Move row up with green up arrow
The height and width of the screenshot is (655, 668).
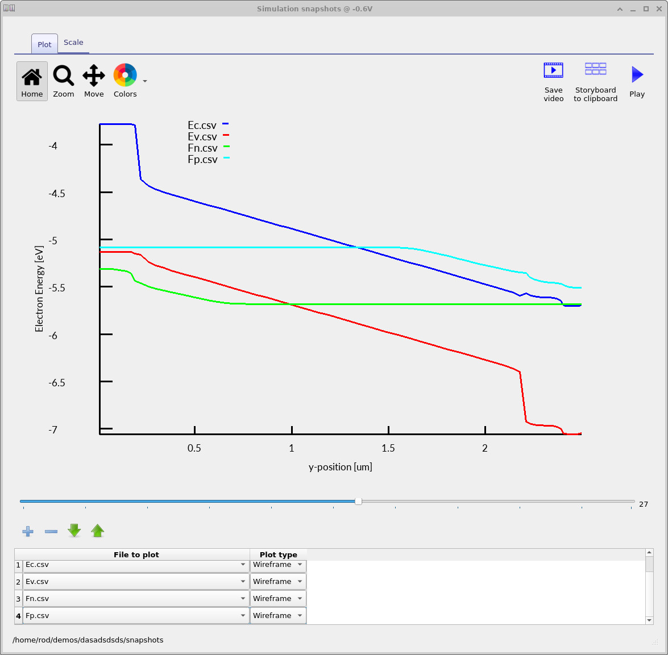98,531
